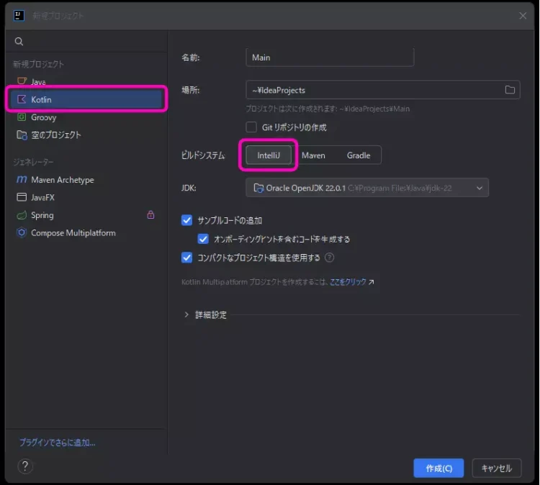Click the Groovy generator icon
This screenshot has width=540, height=485.
coord(22,117)
